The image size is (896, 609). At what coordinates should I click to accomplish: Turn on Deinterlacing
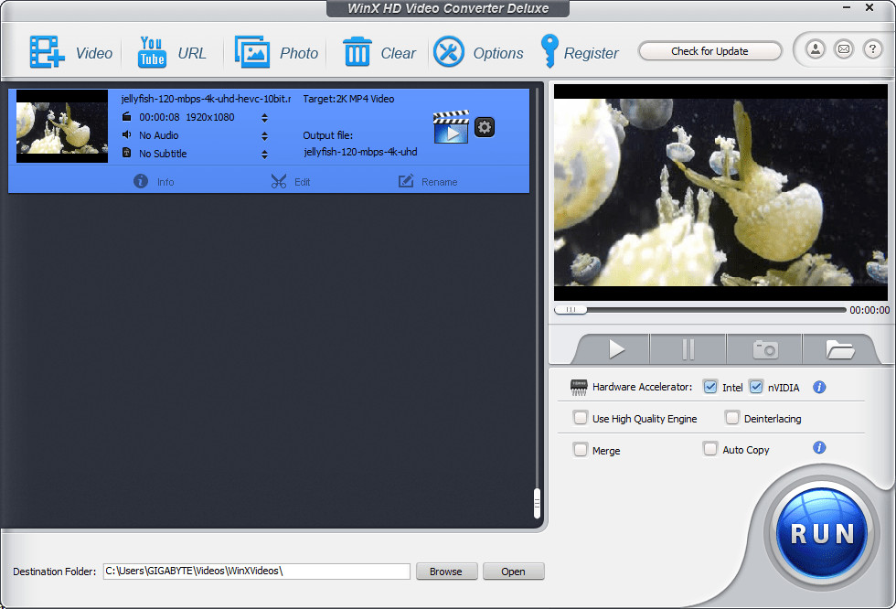pos(732,418)
